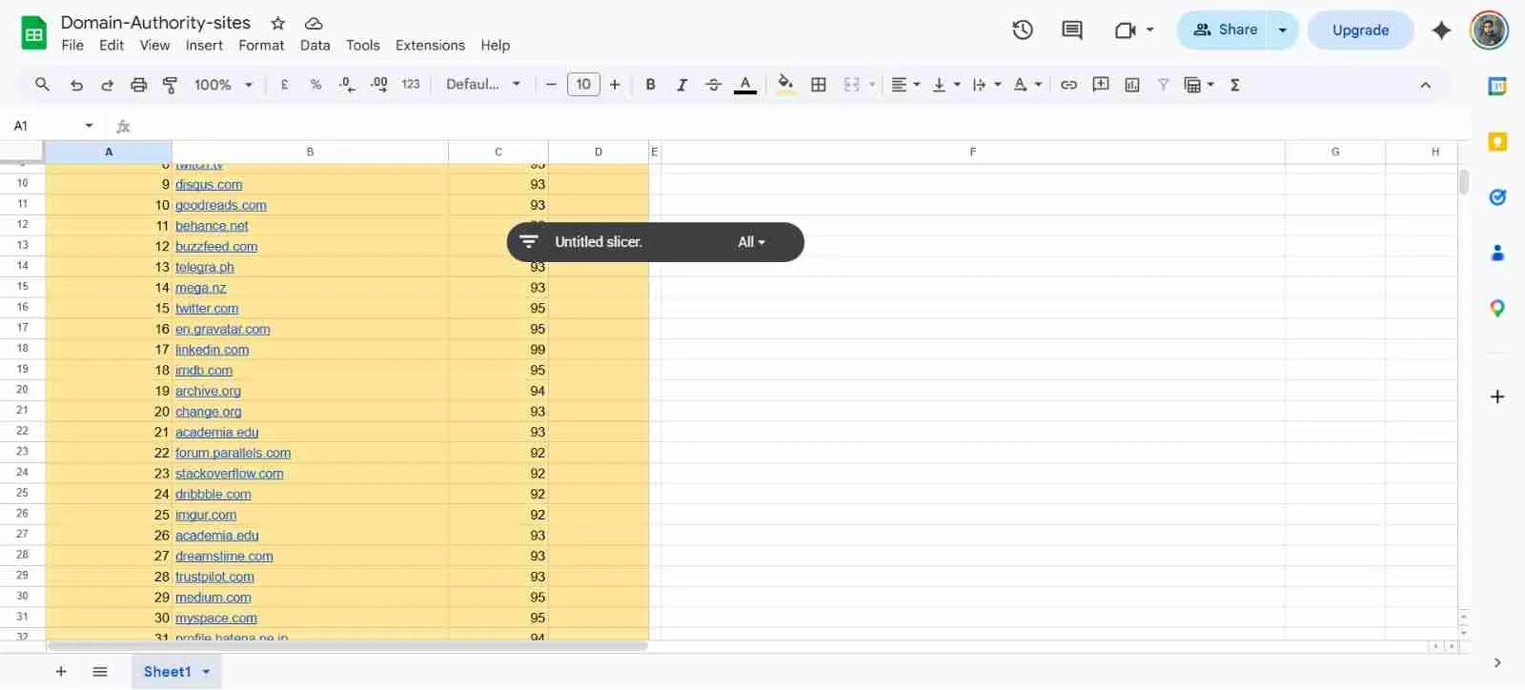Open Google Keep in side panel
1525x690 pixels.
pyautogui.click(x=1496, y=142)
